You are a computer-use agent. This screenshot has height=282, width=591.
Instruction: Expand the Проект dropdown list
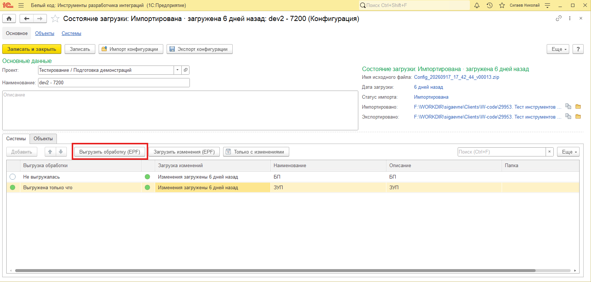178,70
